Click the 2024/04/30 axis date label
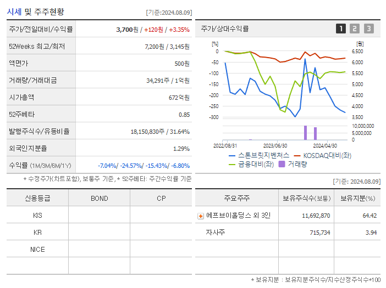 point(325,145)
